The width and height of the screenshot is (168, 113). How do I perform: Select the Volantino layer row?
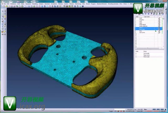[x=149, y=20]
